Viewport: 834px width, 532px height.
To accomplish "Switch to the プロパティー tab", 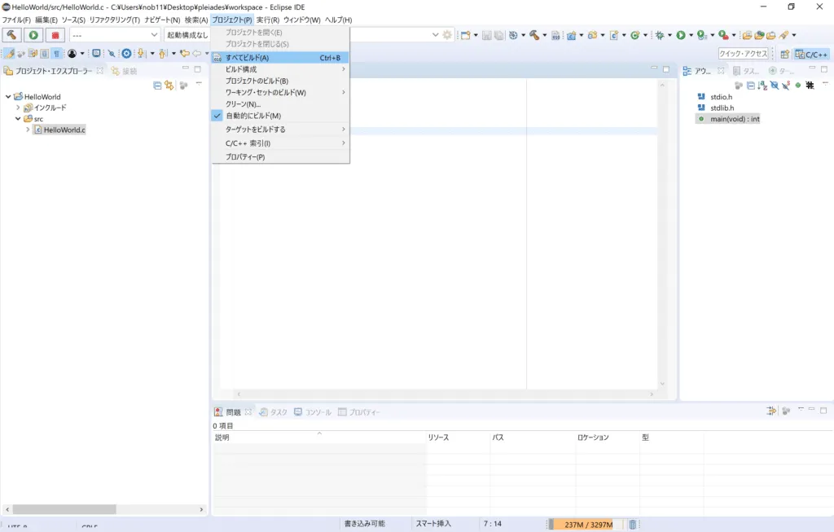I will [358, 412].
